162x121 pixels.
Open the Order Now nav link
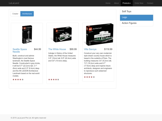click(139, 3)
